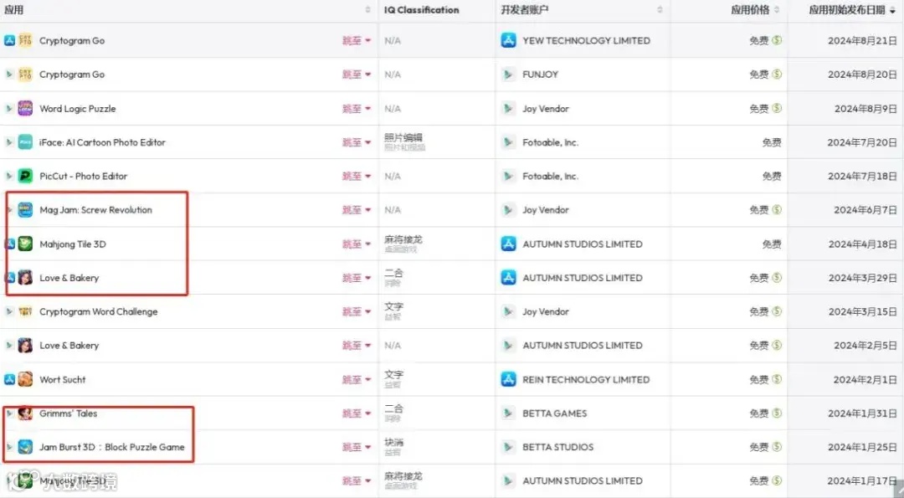This screenshot has width=904, height=498.
Task: Click the in-app purchase $ icon in Word Logic Puzzle row
Action: (x=777, y=108)
